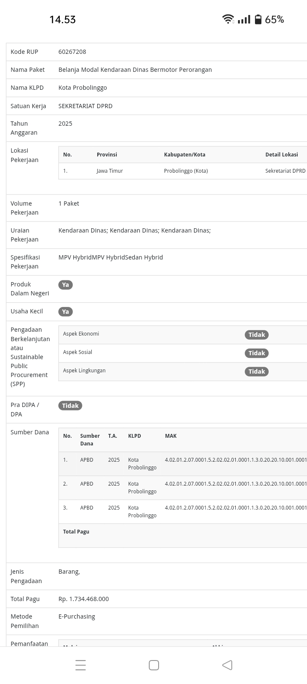Tap Jawa Timur in the Lokasi Pekerjaan table
This screenshot has width=307, height=684.
[x=110, y=171]
